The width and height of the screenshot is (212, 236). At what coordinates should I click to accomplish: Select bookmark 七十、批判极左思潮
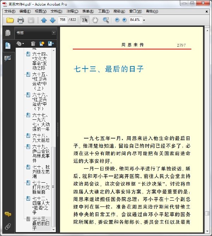(x=41, y=172)
